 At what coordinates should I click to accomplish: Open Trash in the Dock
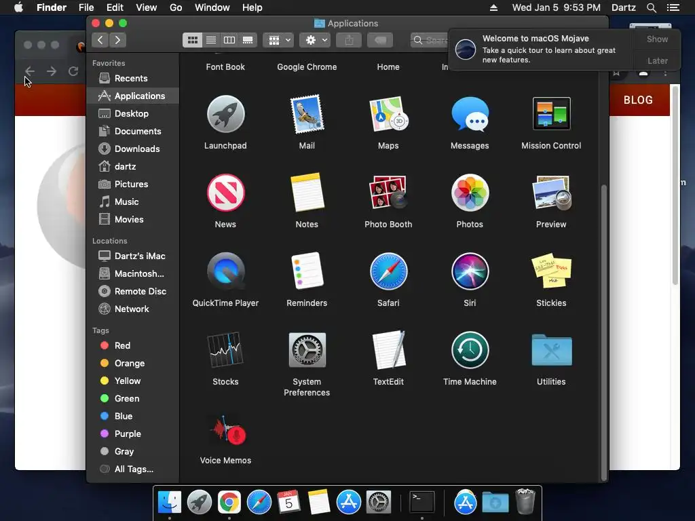click(526, 501)
